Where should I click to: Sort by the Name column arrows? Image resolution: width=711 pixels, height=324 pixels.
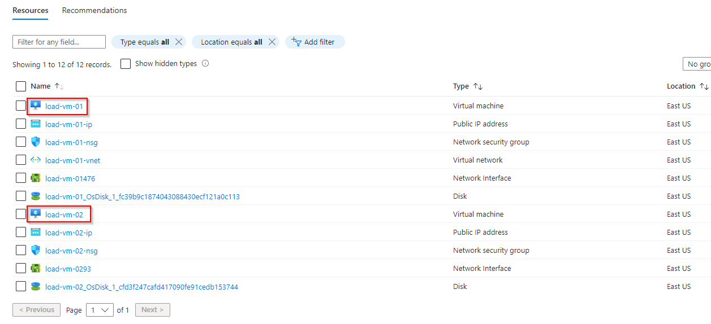pyautogui.click(x=59, y=86)
